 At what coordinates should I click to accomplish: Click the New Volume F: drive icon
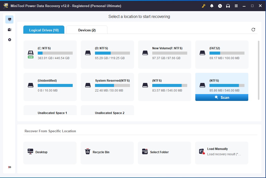tap(145, 53)
